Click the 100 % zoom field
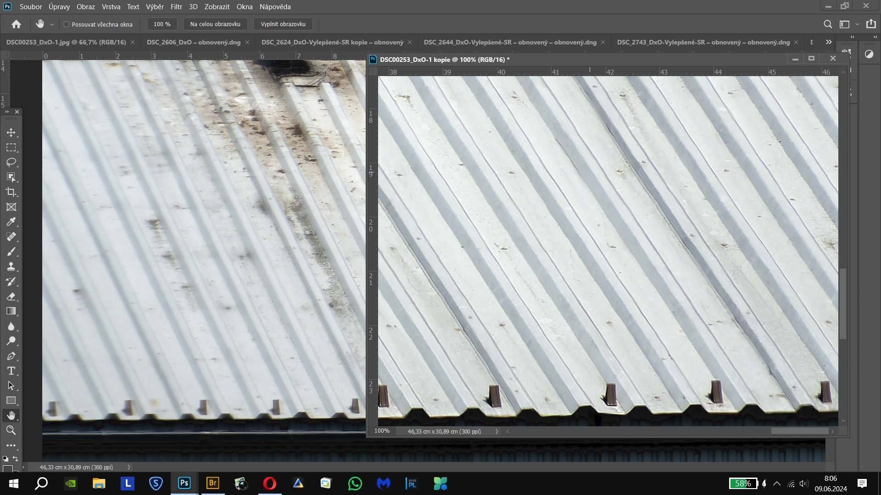 pos(162,24)
